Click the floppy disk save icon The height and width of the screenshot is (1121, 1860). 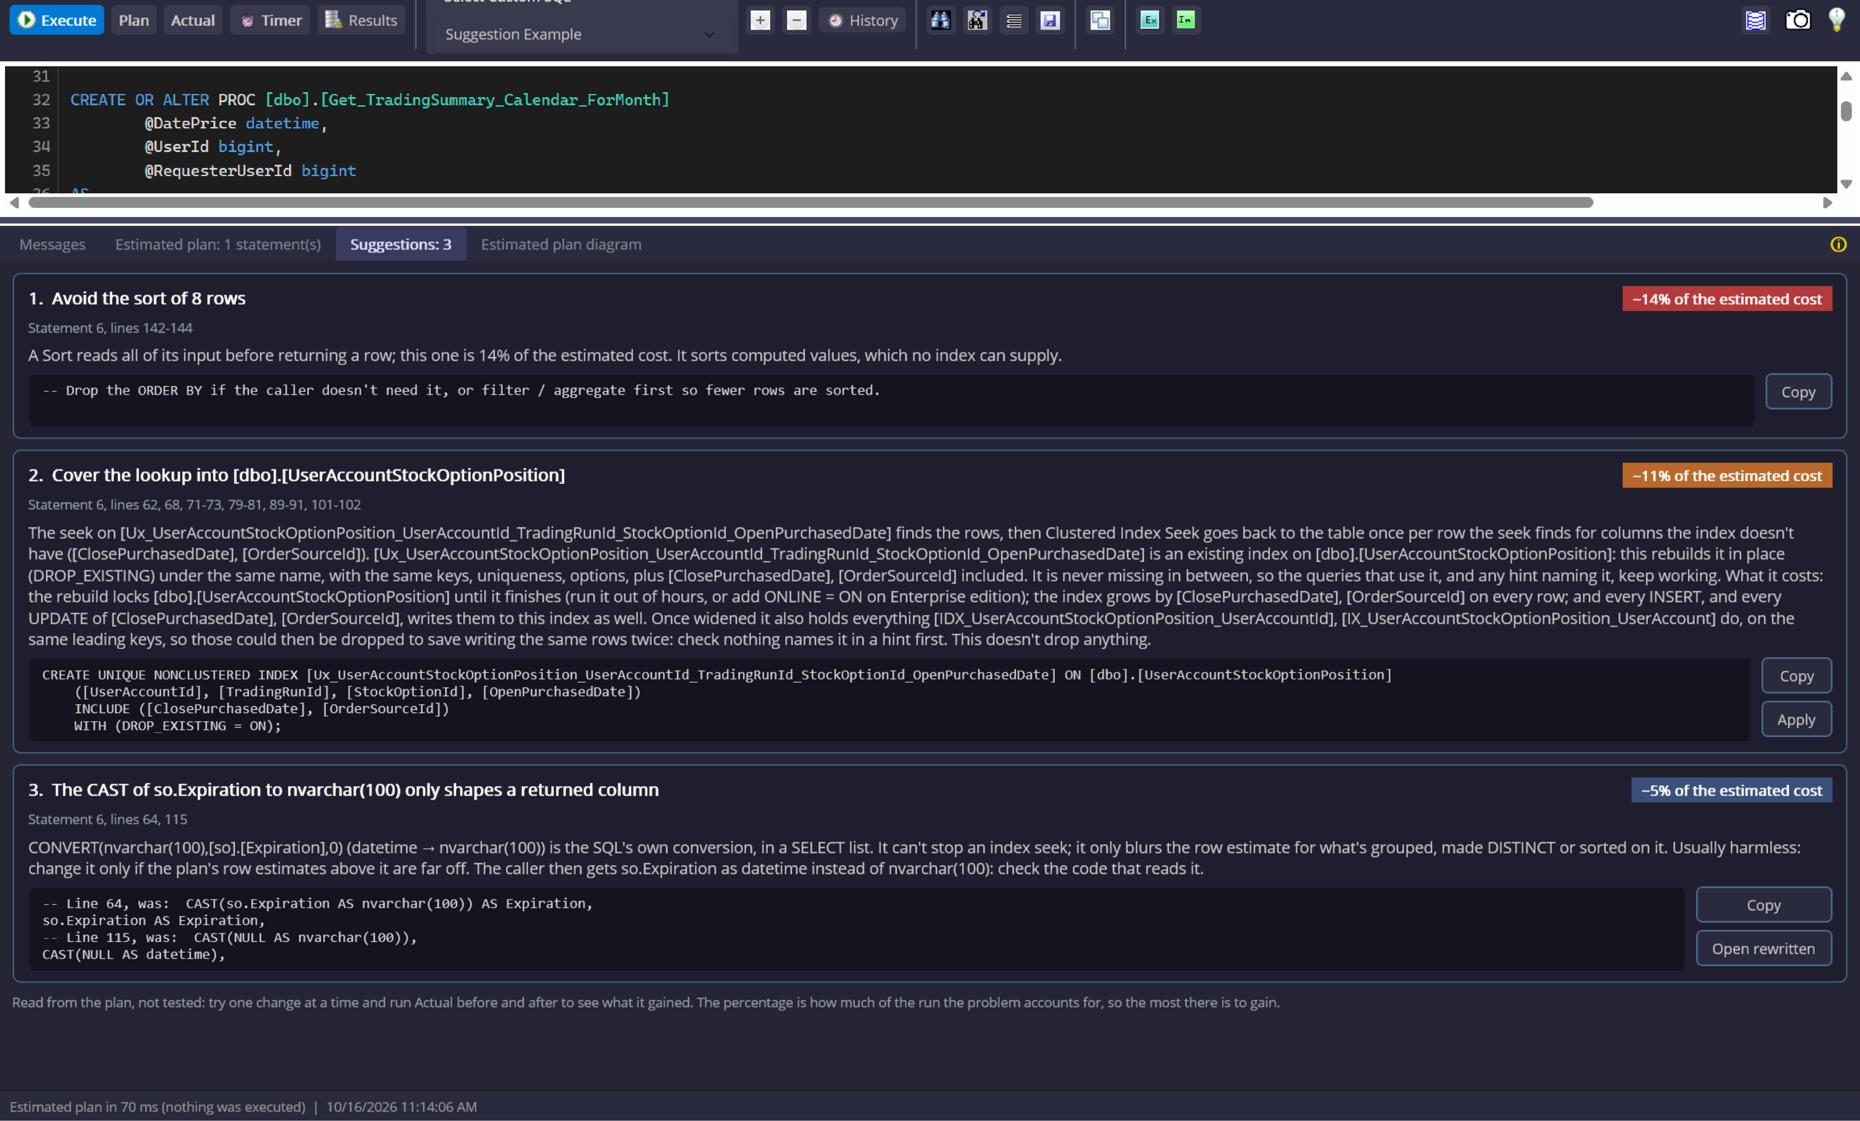pyautogui.click(x=1050, y=20)
